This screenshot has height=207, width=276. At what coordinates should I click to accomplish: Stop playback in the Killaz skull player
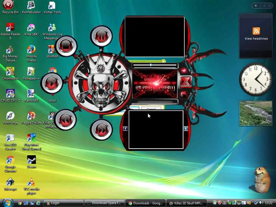(x=66, y=46)
